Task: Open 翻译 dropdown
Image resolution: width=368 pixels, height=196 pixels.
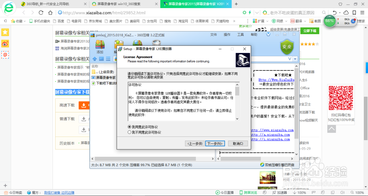Action: (x=298, y=21)
